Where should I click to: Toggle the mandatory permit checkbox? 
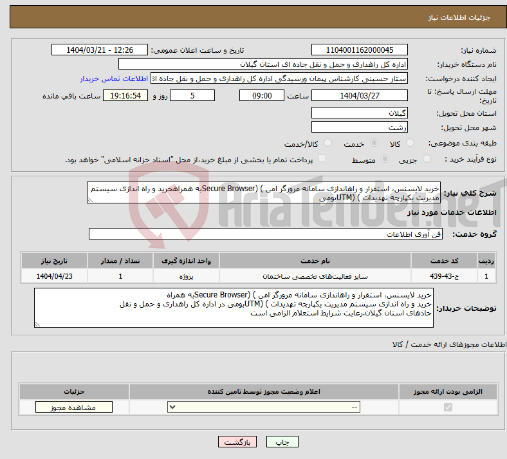[x=448, y=407]
